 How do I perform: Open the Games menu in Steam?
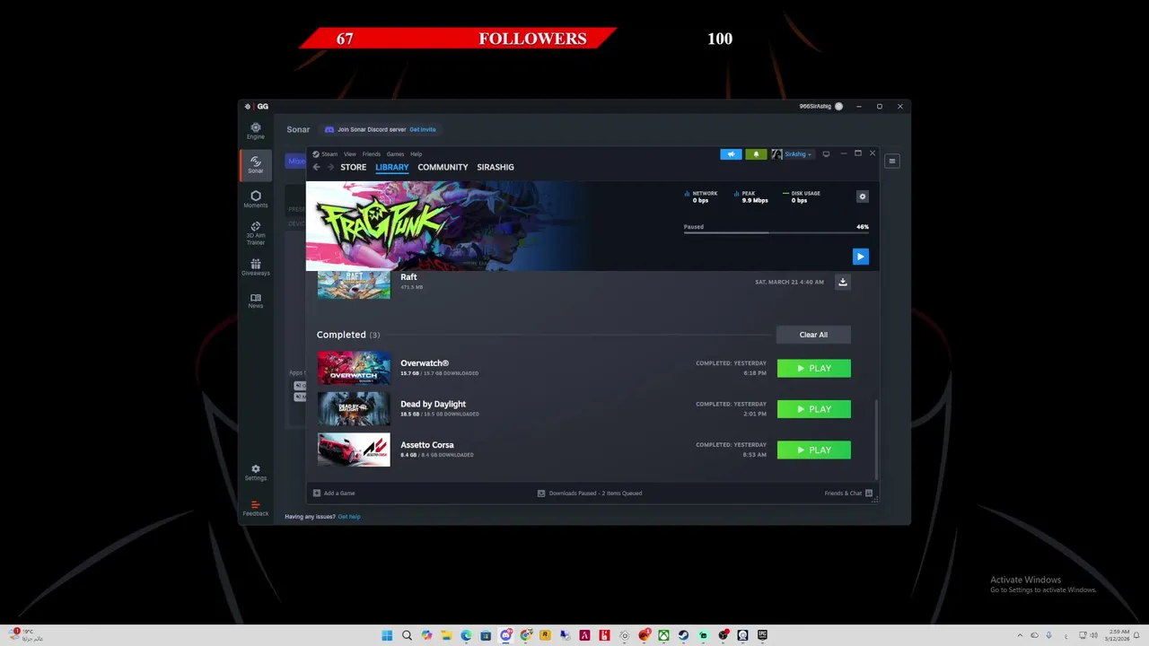point(395,154)
